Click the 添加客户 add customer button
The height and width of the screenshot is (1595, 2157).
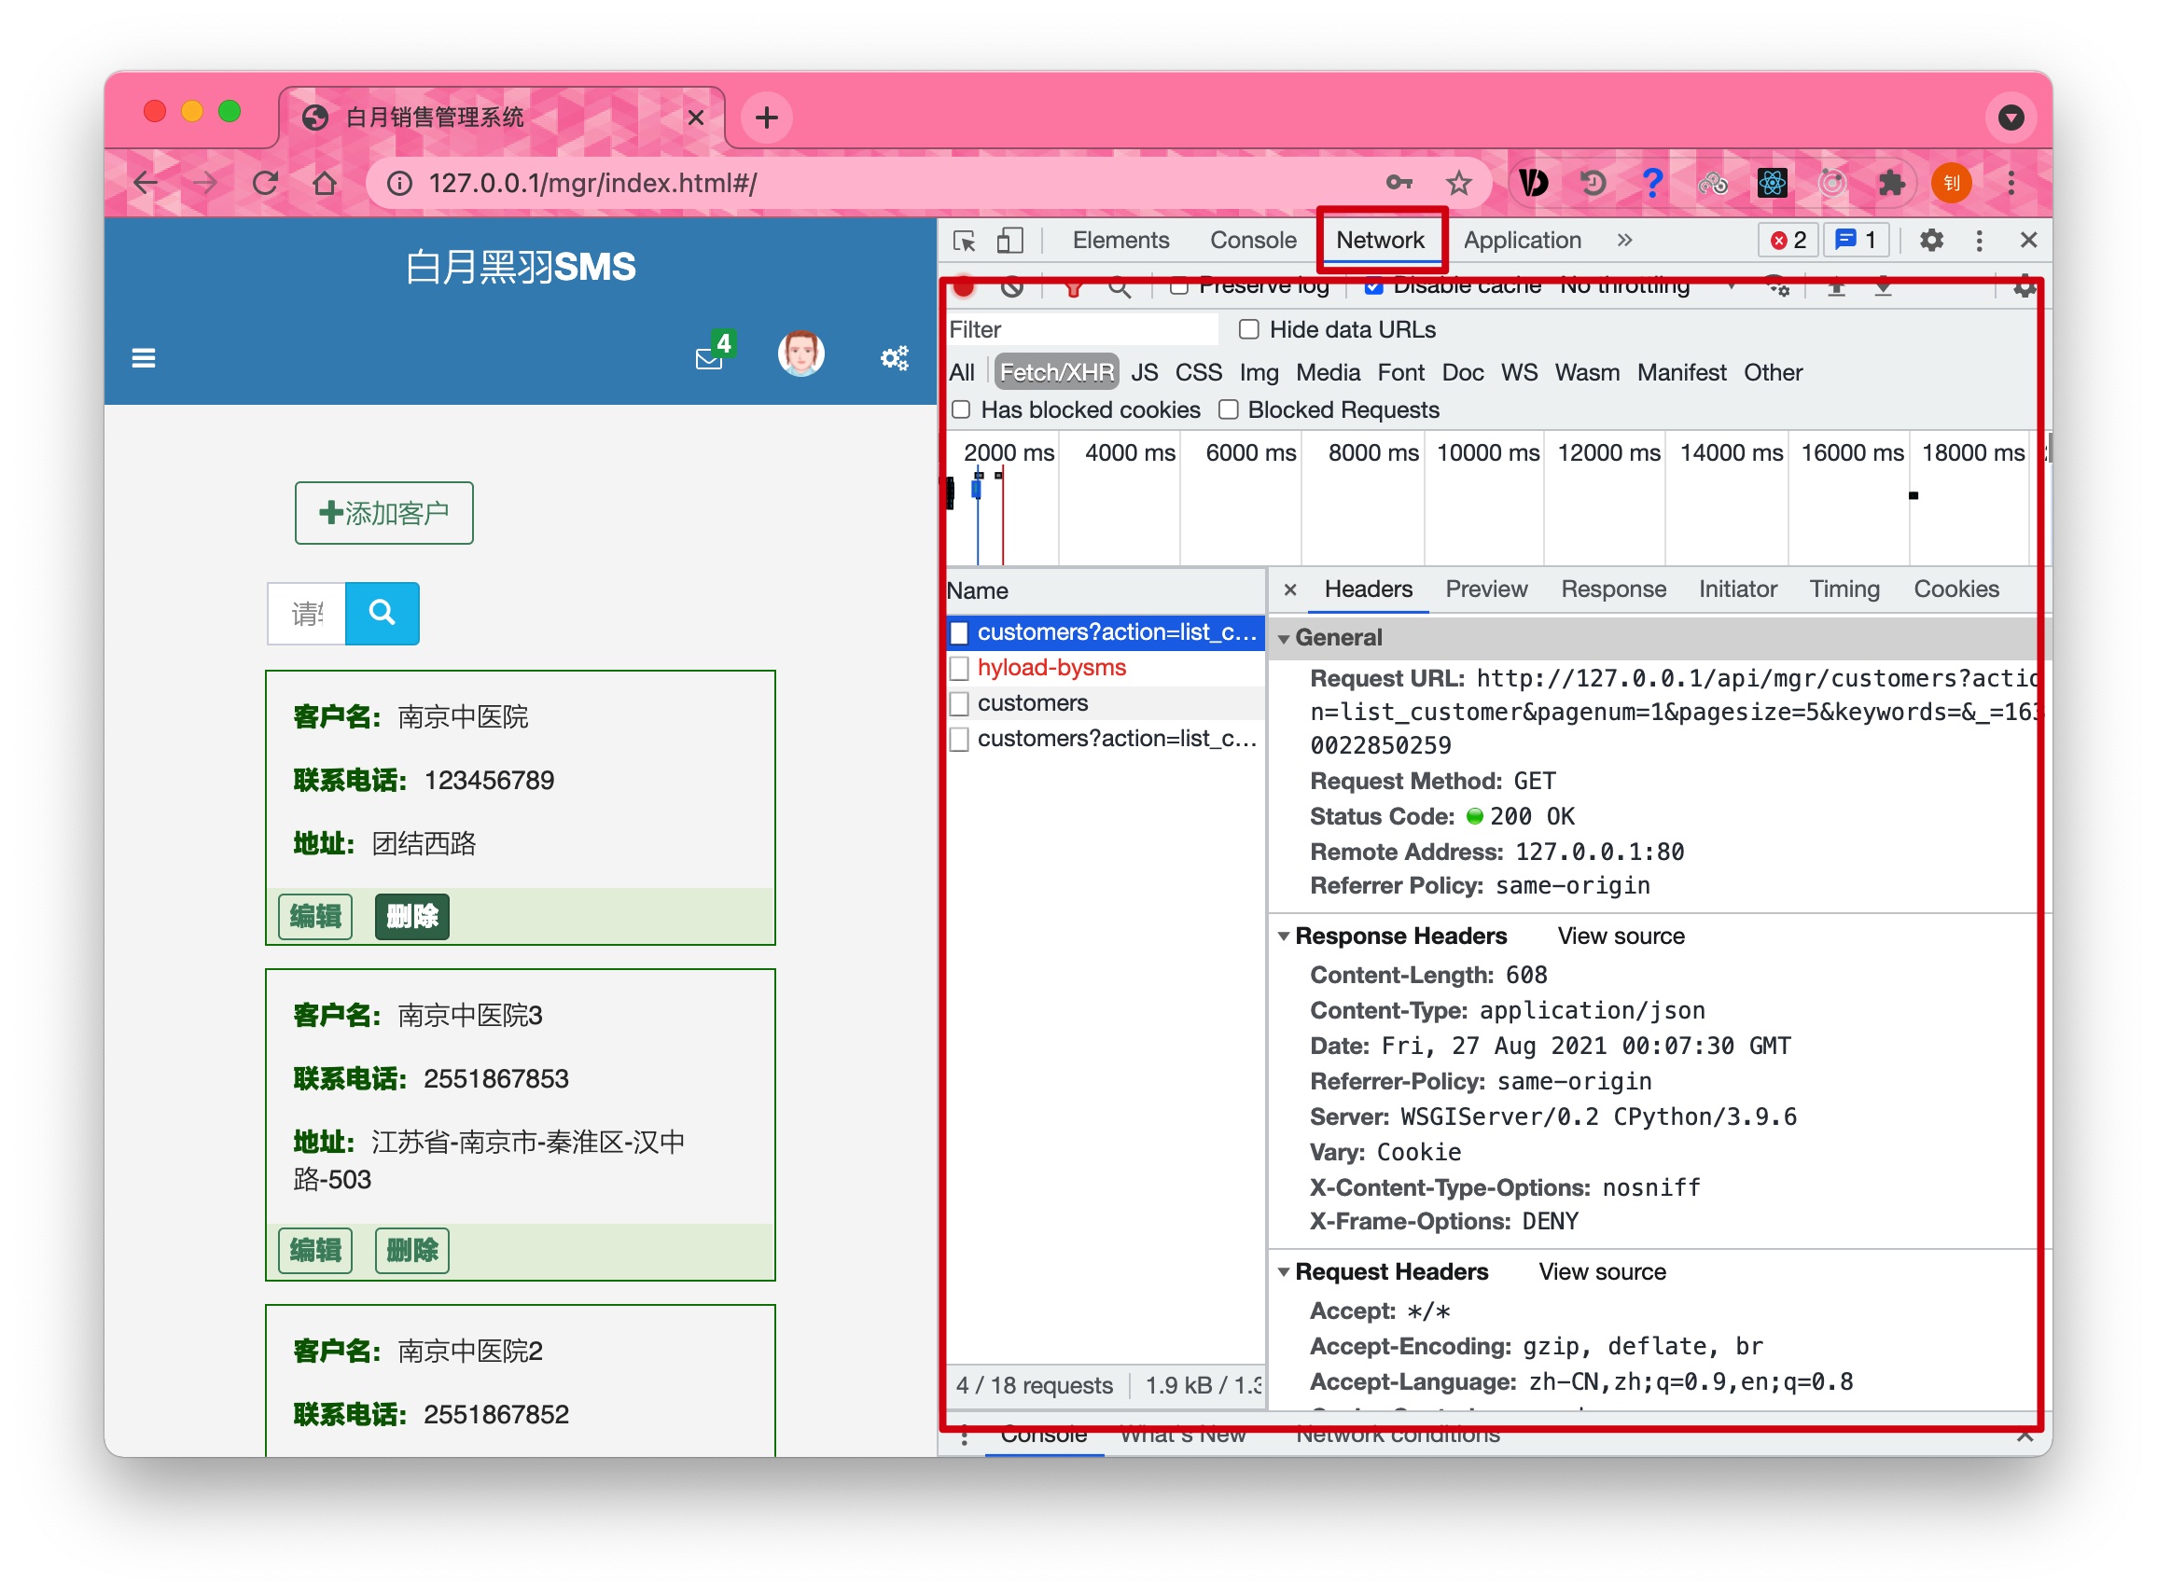(384, 513)
